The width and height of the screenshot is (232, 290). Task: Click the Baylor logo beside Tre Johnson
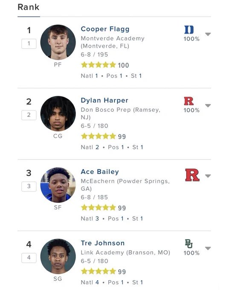tap(188, 244)
